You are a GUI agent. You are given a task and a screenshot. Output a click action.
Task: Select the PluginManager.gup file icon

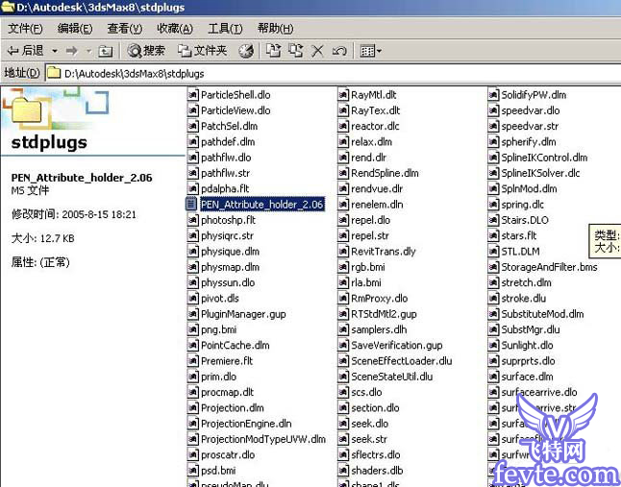coord(192,314)
